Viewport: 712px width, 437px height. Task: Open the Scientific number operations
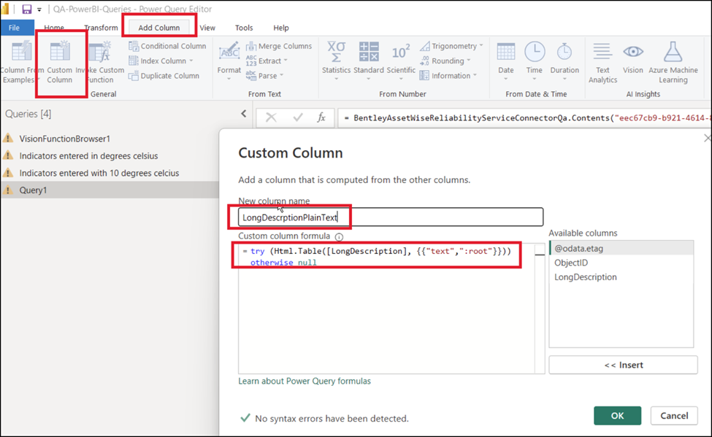[x=401, y=61]
